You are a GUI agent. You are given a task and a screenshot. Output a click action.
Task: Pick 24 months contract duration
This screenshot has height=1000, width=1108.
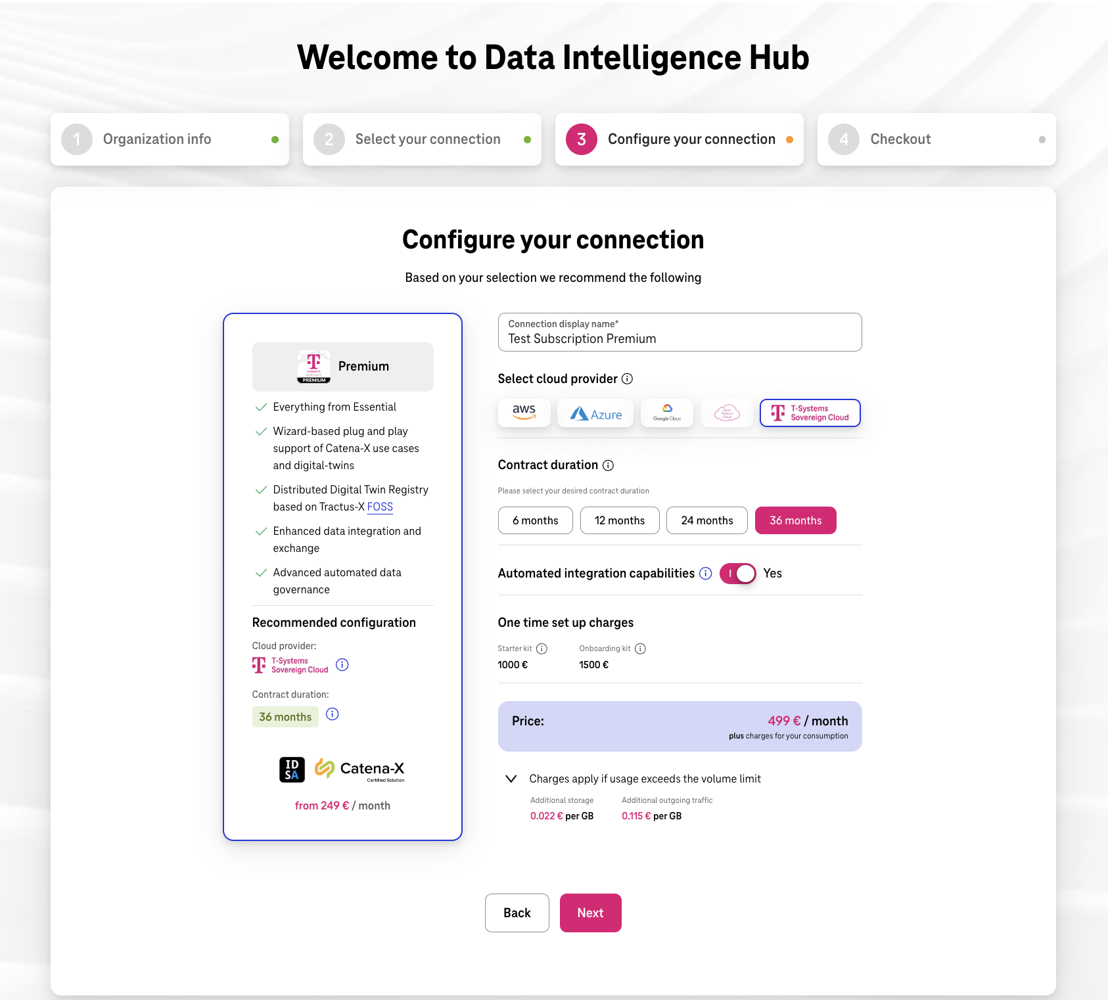pos(706,520)
